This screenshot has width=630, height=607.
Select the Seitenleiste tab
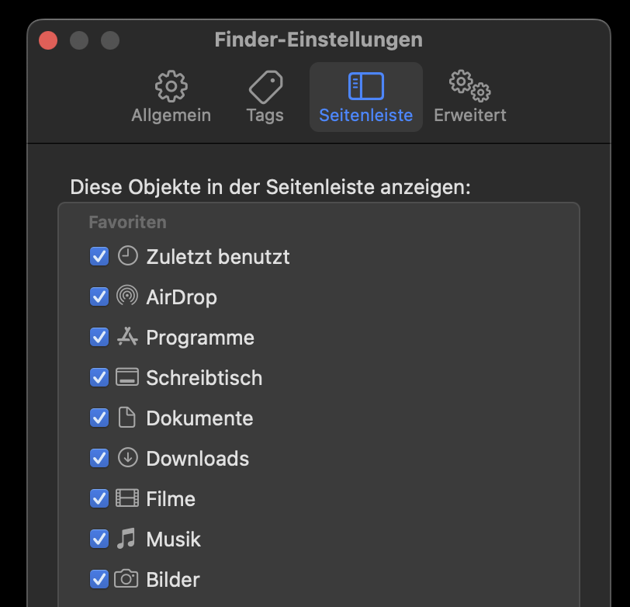click(366, 98)
